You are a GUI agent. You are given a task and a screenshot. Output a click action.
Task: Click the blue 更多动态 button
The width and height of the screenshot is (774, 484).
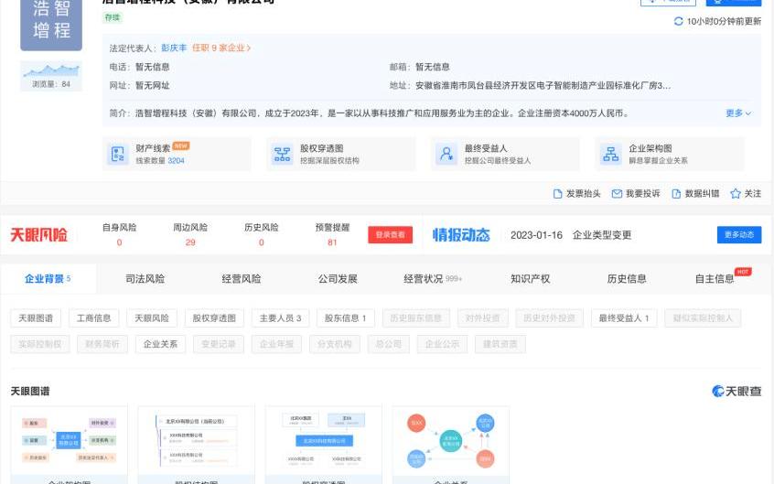point(739,234)
